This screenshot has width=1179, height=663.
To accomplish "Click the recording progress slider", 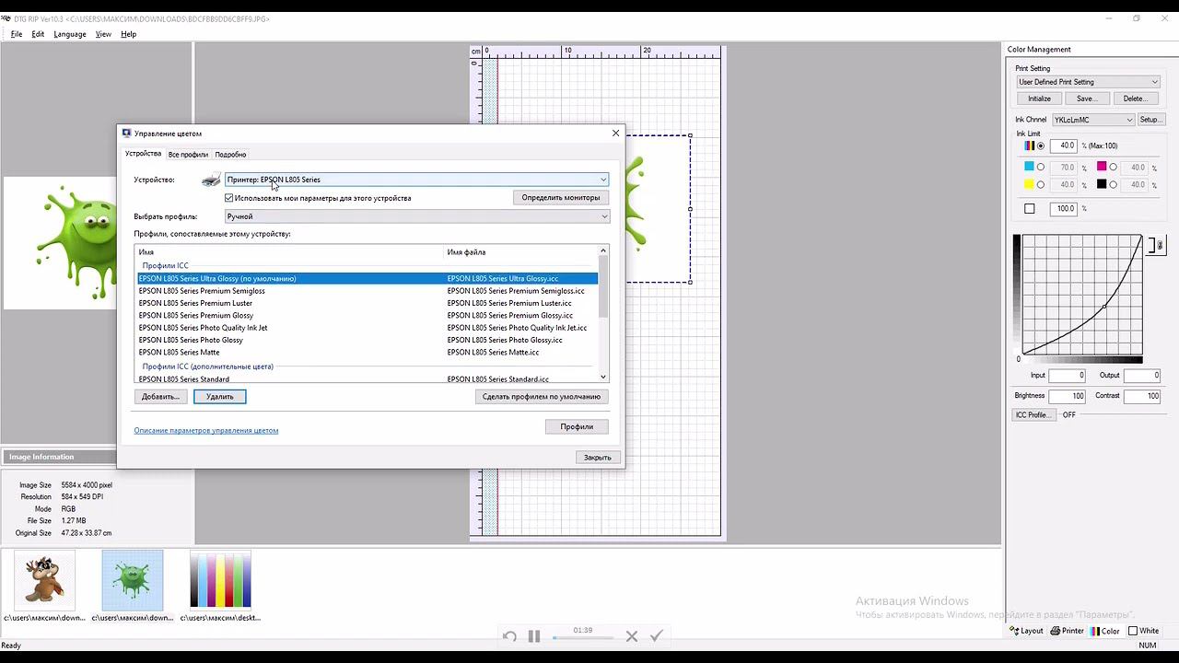I will (x=583, y=637).
